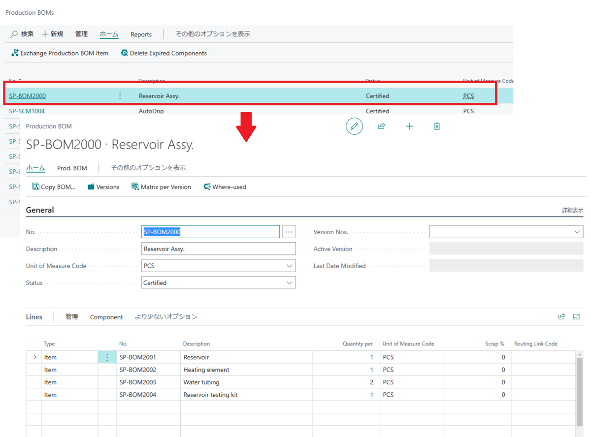
Task: Click the Reservoir testing kit cell
Action: [x=246, y=395]
